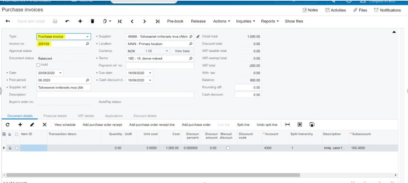Click Add purchase order receipt line
The width and height of the screenshot is (408, 183).
click(152, 125)
